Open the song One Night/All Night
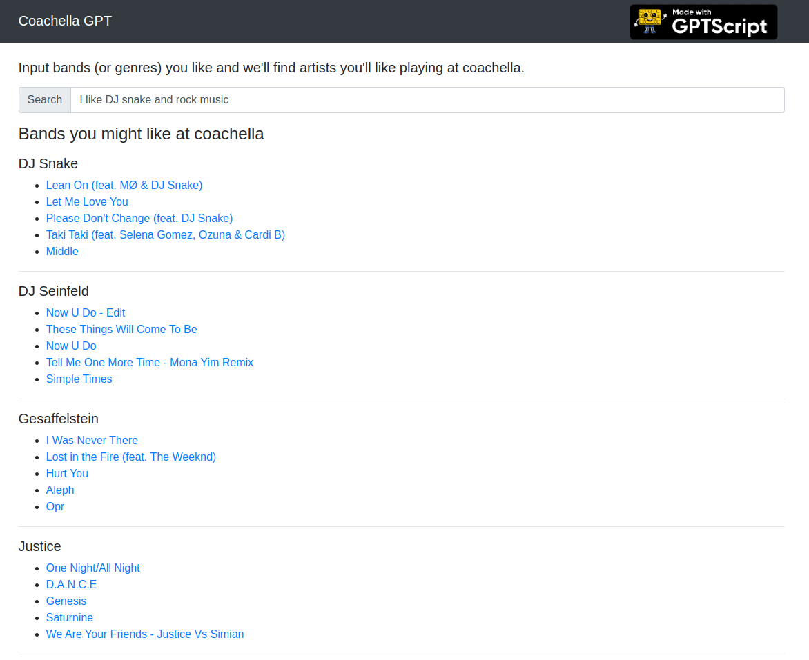This screenshot has width=809, height=660. pyautogui.click(x=93, y=567)
